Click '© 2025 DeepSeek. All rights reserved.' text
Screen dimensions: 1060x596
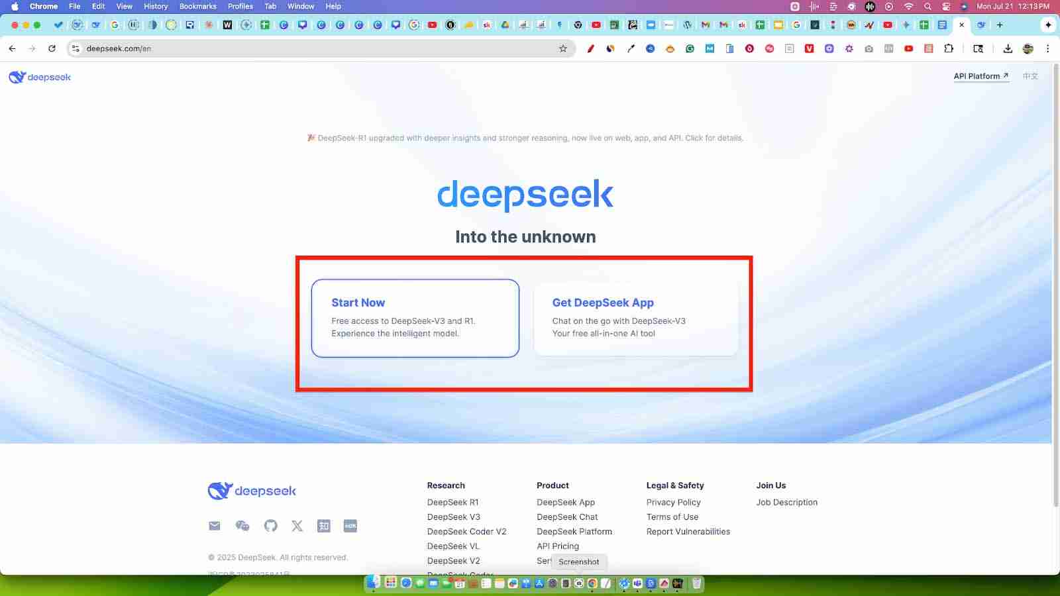278,558
